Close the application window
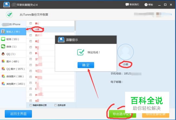The width and height of the screenshot is (176, 120). (171, 5)
